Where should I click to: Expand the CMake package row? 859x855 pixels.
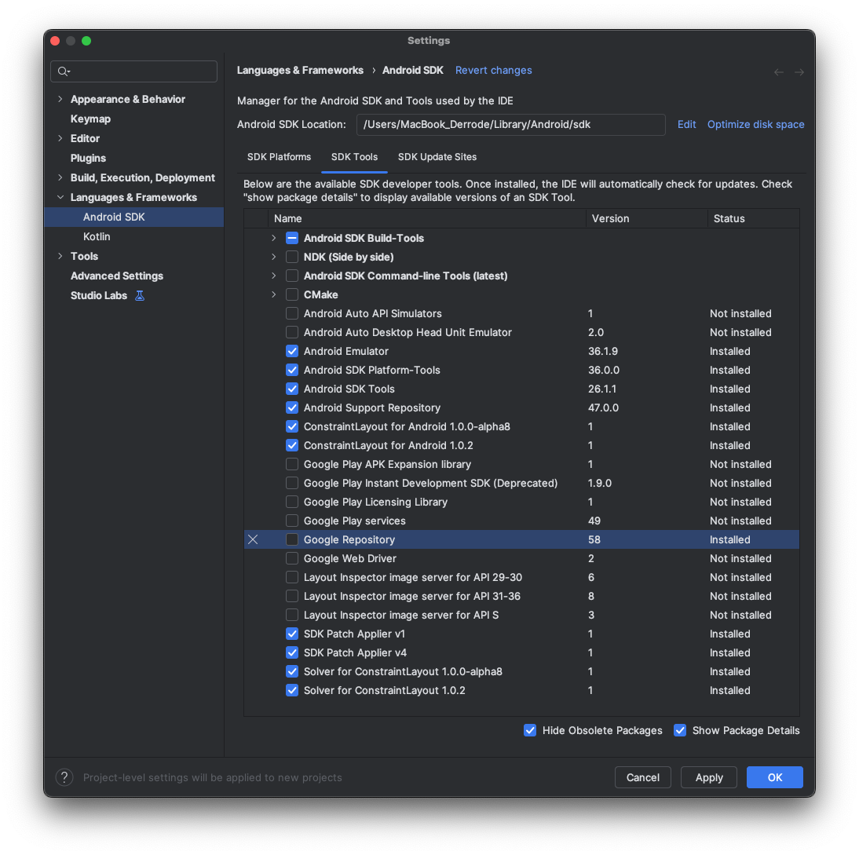click(274, 294)
